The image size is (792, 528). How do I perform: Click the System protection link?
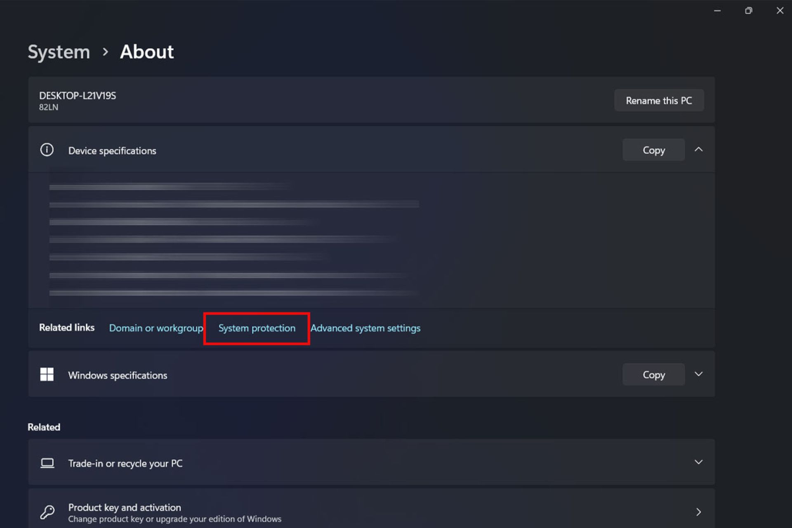[x=257, y=328]
